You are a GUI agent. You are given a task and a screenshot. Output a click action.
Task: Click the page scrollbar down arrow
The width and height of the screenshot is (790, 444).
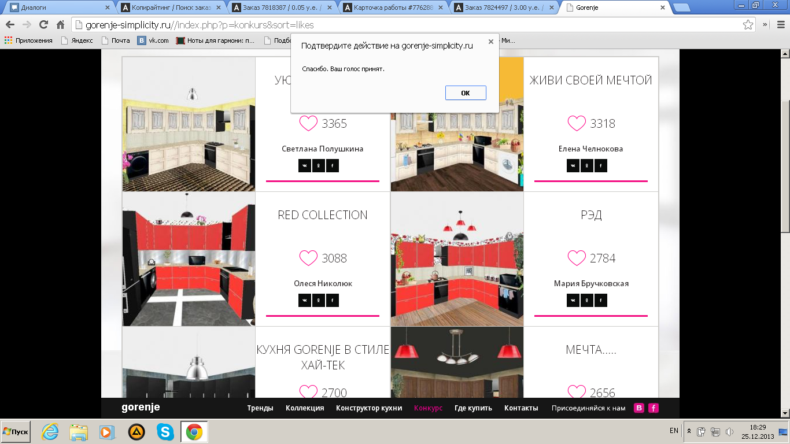tap(785, 412)
